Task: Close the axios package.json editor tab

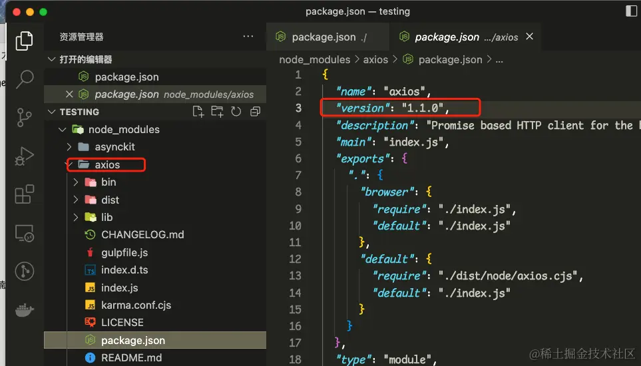Action: [529, 37]
